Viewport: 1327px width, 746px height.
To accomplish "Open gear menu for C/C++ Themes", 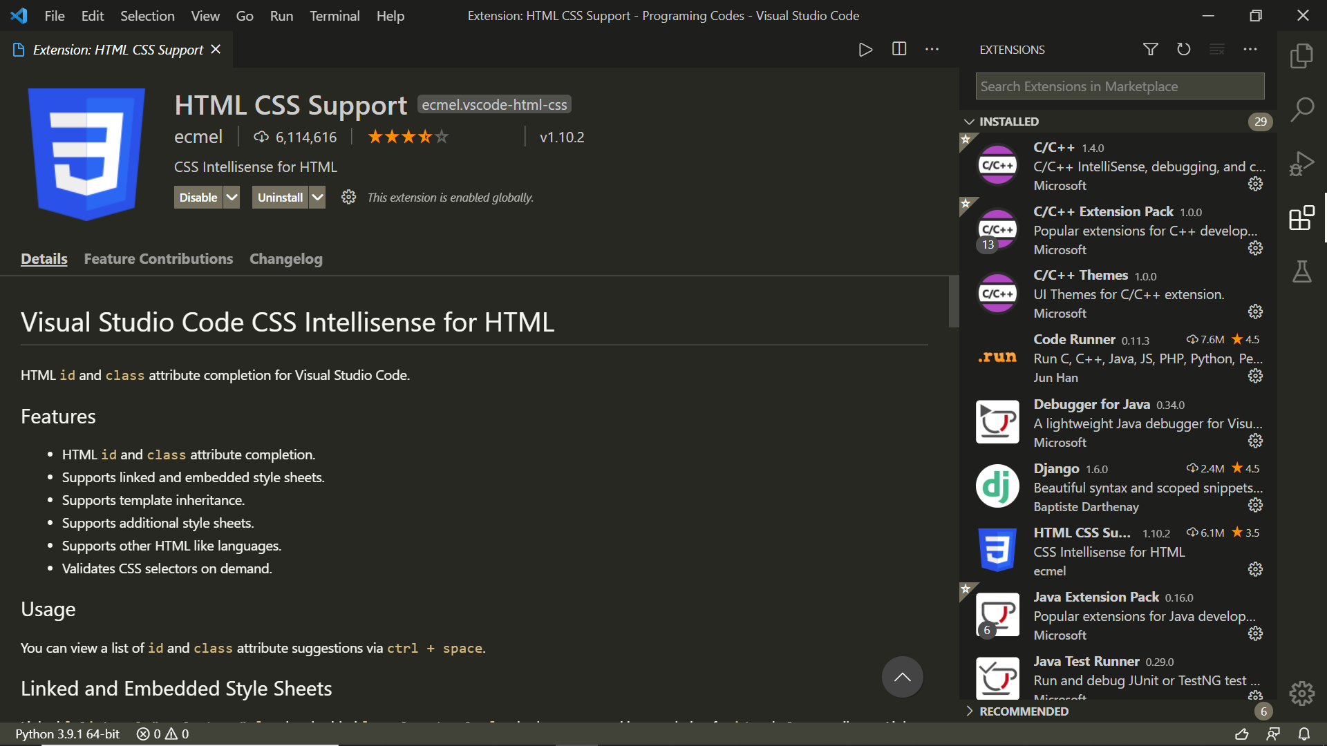I will (1255, 312).
